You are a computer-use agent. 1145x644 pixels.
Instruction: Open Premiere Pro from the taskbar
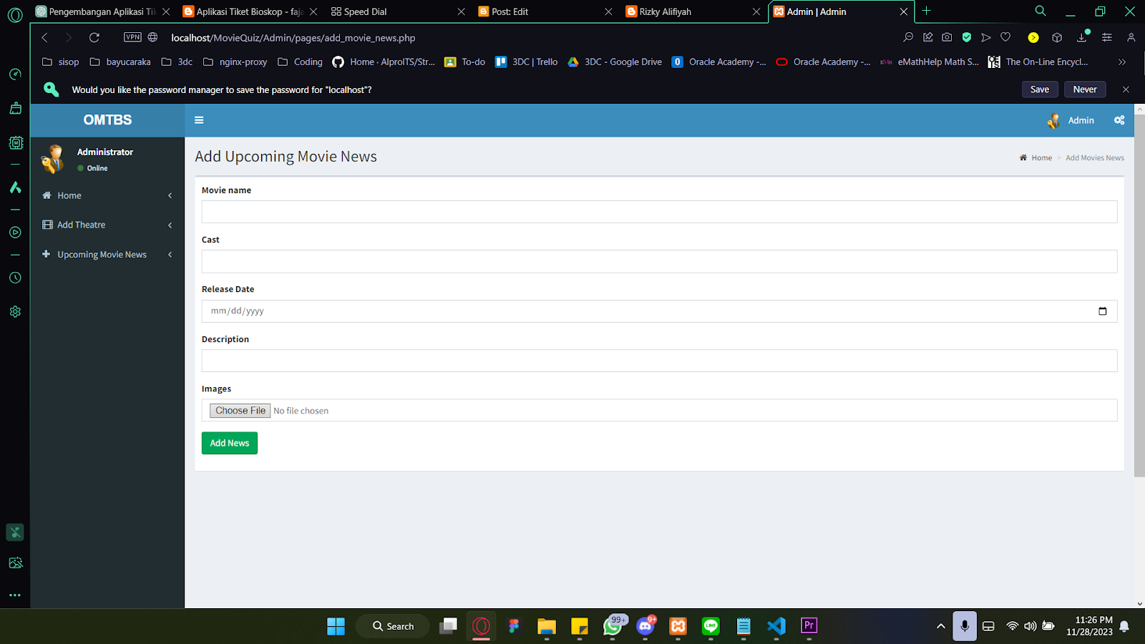809,626
